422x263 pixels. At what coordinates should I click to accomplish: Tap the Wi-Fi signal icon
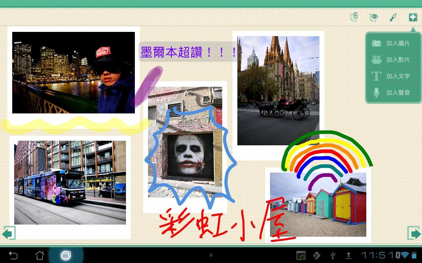(x=405, y=255)
